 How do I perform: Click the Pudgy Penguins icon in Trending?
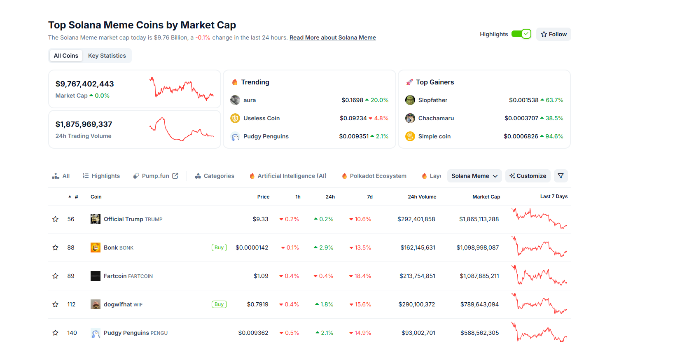pos(235,136)
